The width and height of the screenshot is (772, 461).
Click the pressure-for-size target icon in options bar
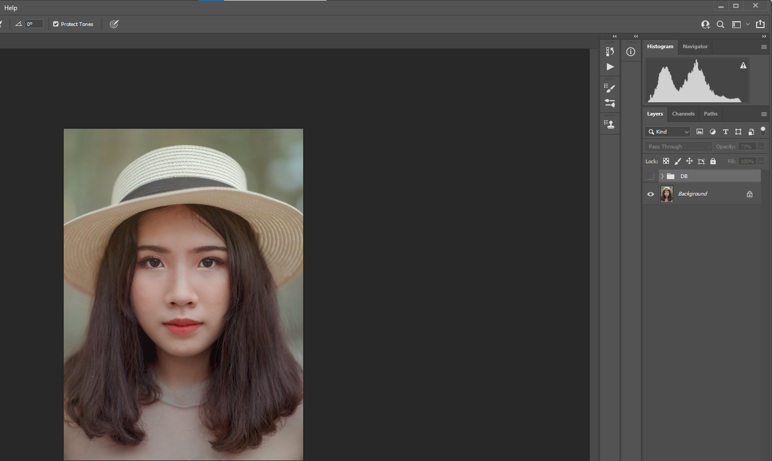click(114, 24)
